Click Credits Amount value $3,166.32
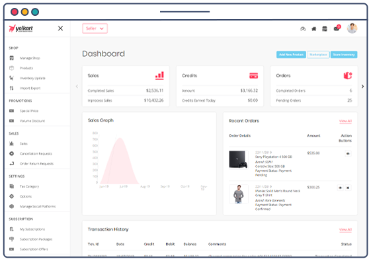The height and width of the screenshot is (261, 371). point(249,91)
